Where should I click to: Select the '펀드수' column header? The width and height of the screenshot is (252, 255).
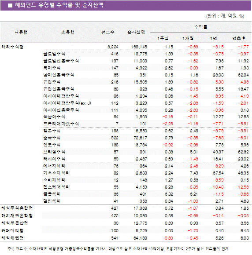pos(107,32)
